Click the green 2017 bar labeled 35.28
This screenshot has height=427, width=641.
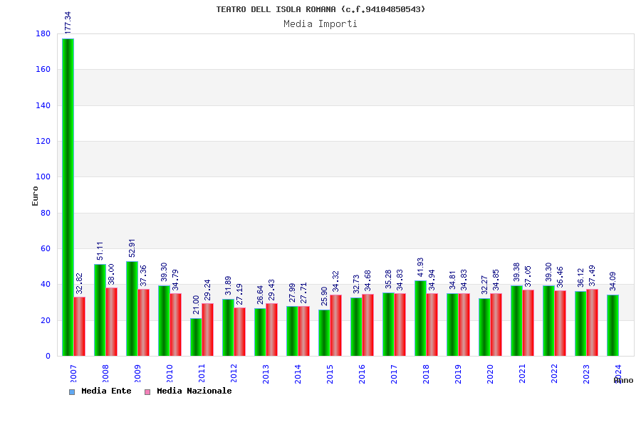coord(388,325)
